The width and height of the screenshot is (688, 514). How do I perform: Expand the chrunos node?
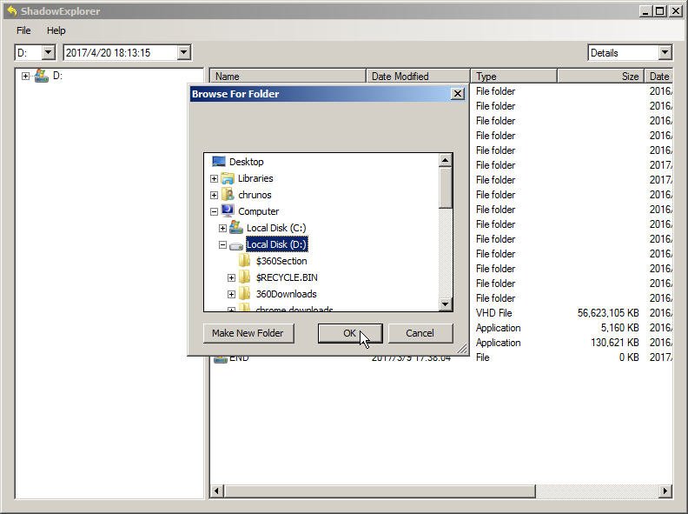pyautogui.click(x=214, y=195)
